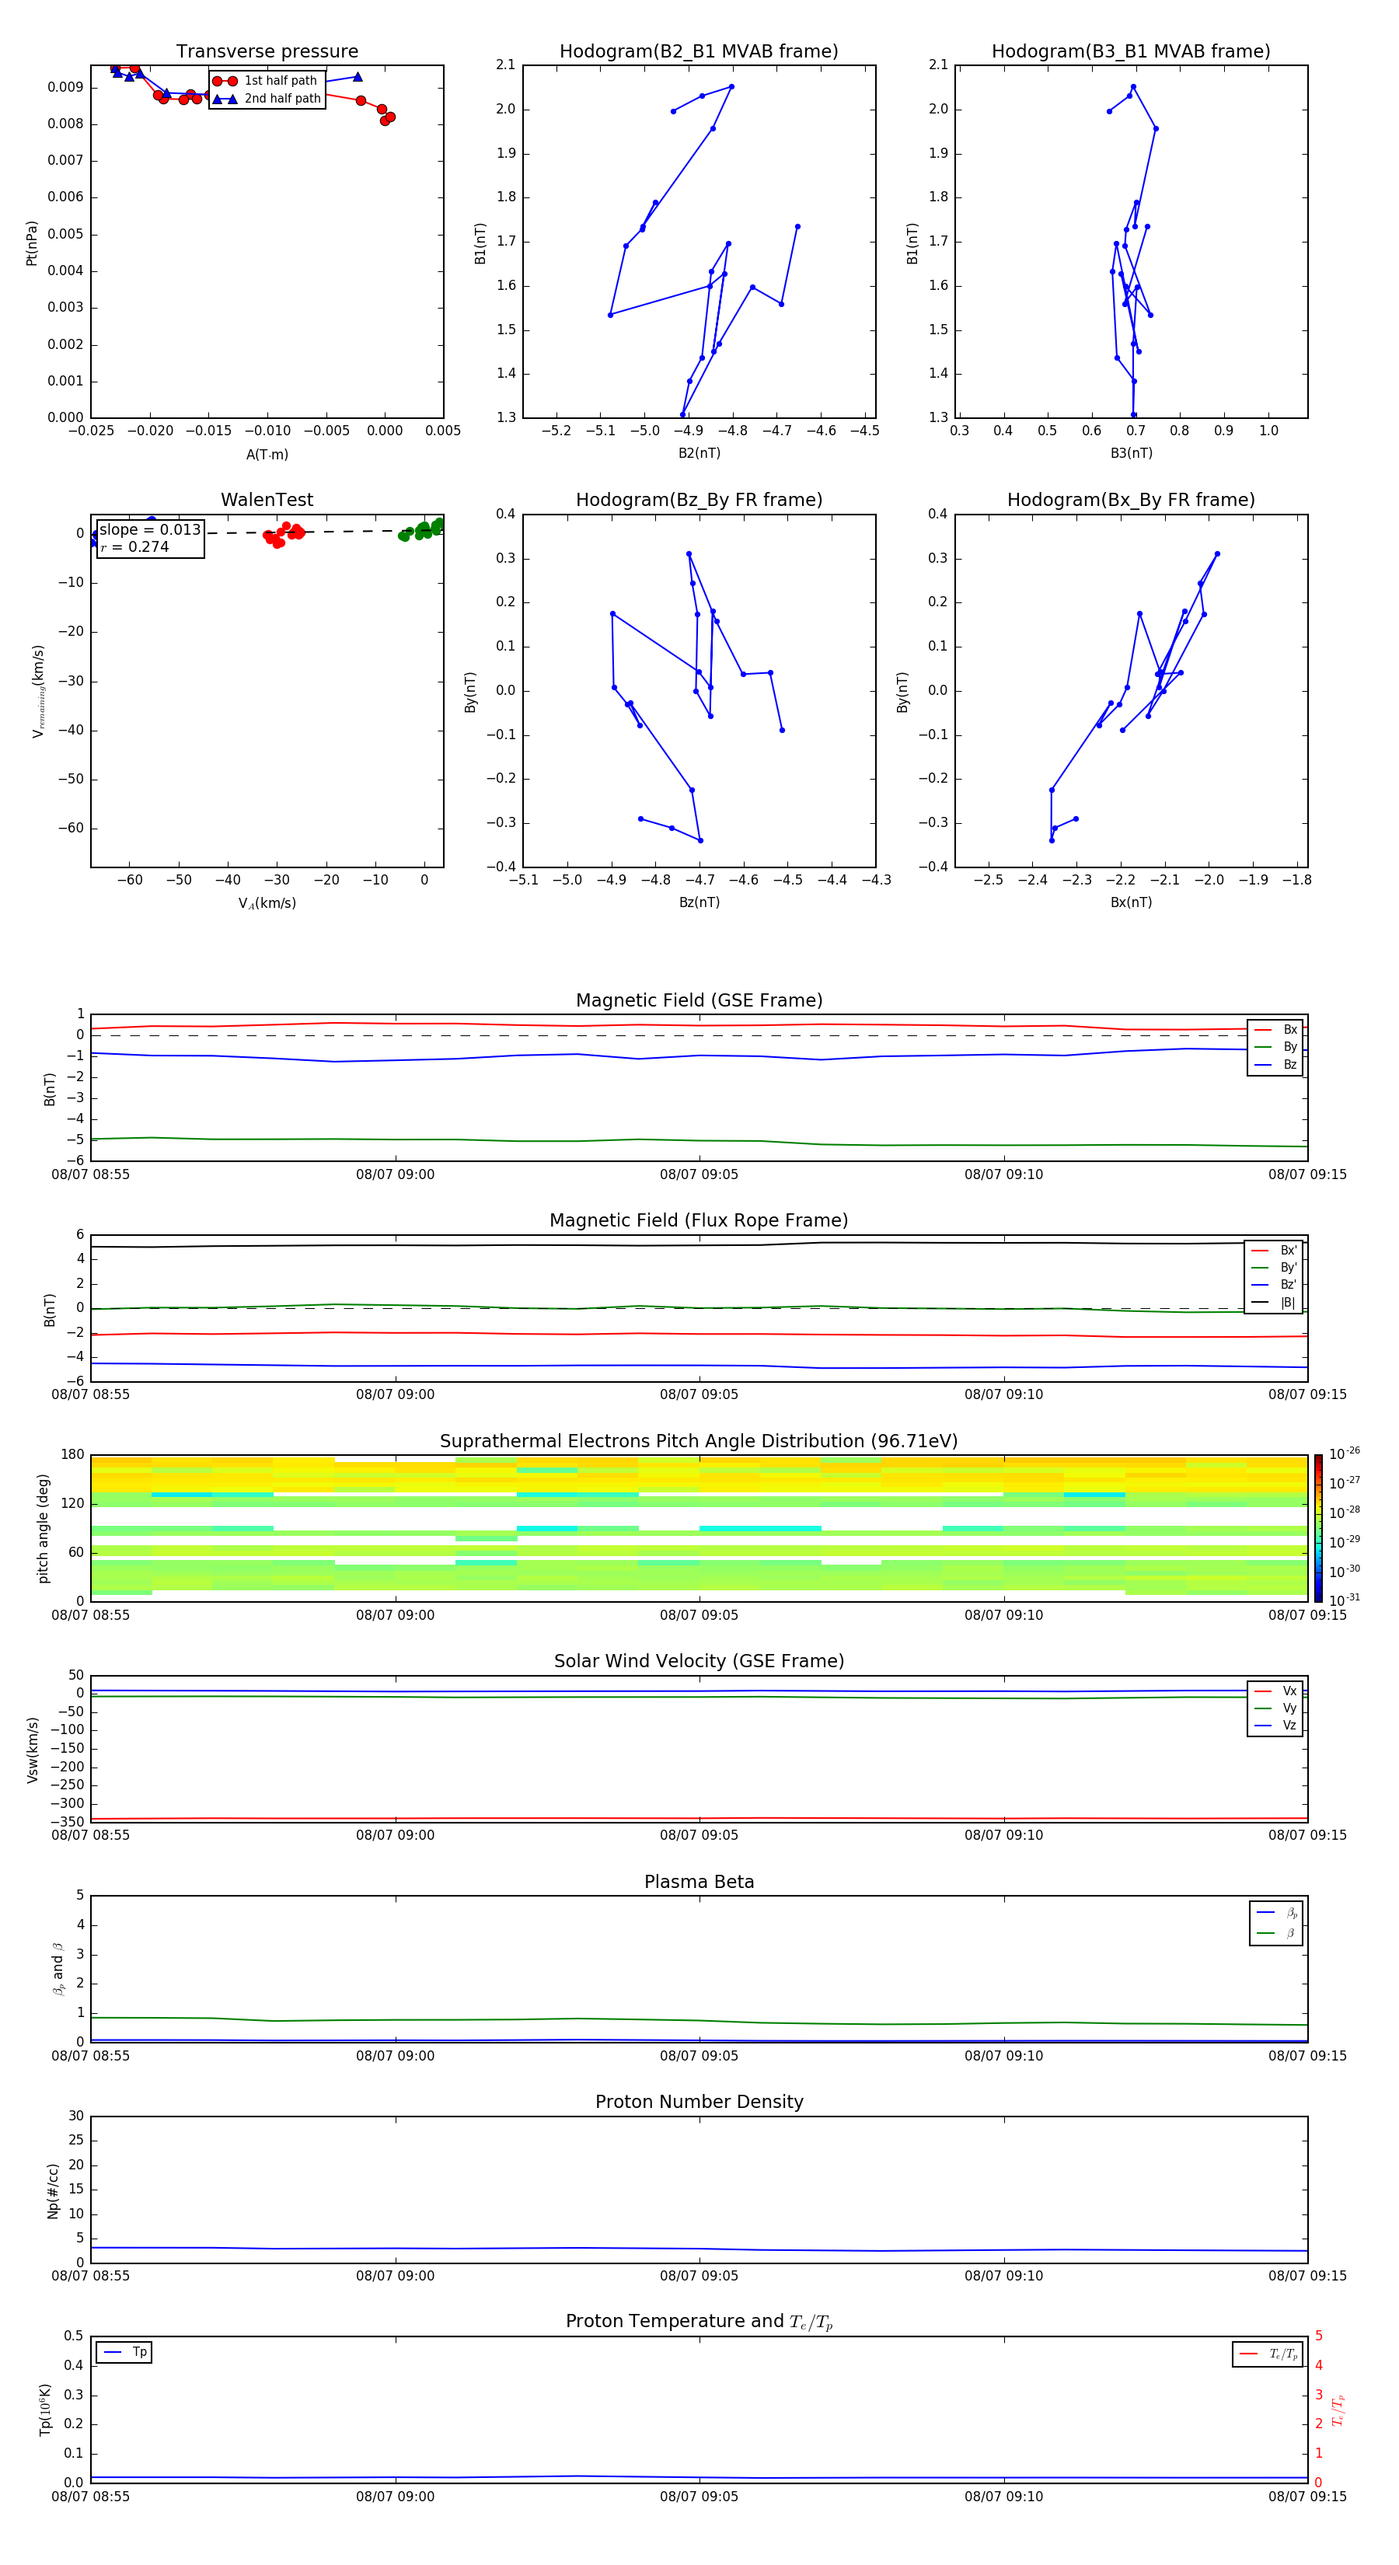Click the 'Bx(nT)' x-axis label
Screen dimensions: 1399x2565
[x=1131, y=902]
